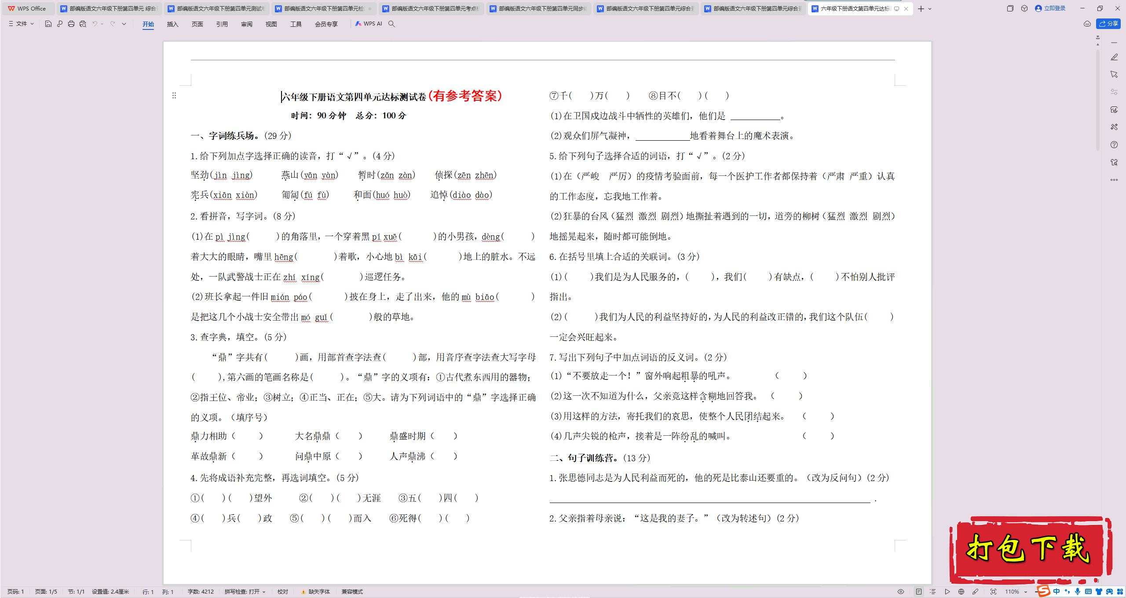Click the document title 六年级下册语文第四单元达标测试卷

point(354,97)
